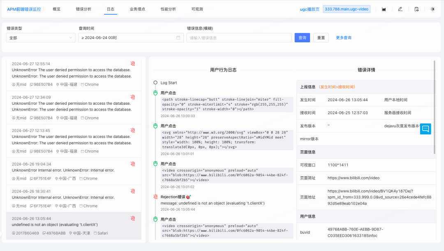The image size is (444, 251).
Task: Click the pencil edit icon in header
Action: (x=400, y=9)
